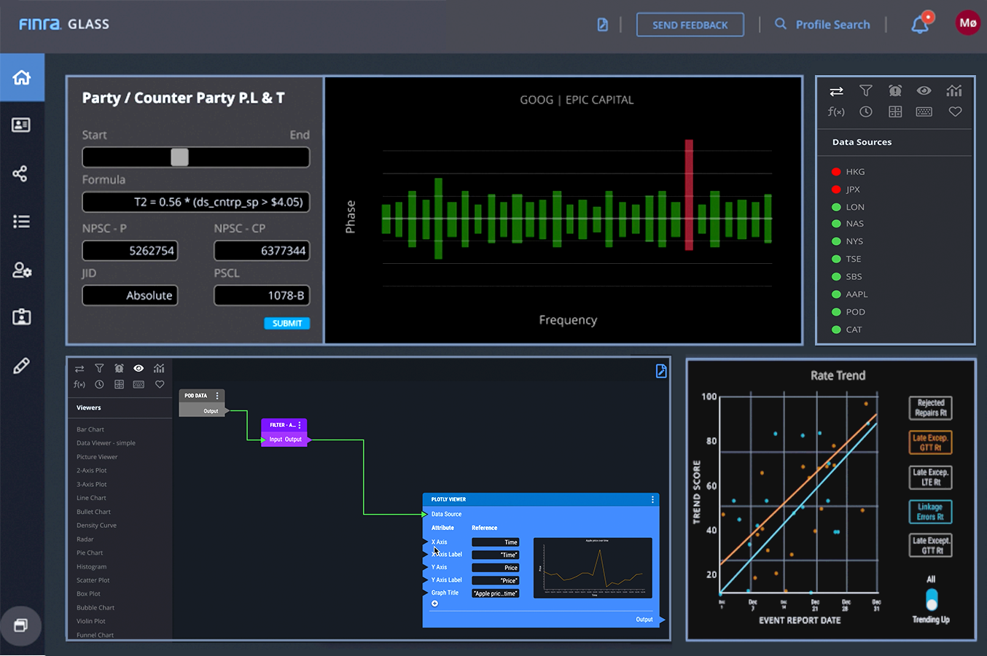This screenshot has width=987, height=656.
Task: Open the user settings sidebar icon
Action: (22, 270)
